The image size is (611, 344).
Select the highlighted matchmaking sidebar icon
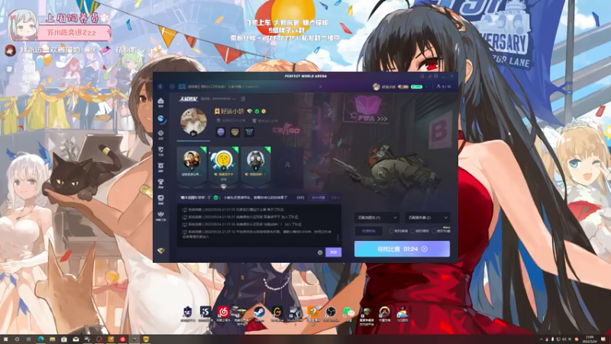[161, 119]
